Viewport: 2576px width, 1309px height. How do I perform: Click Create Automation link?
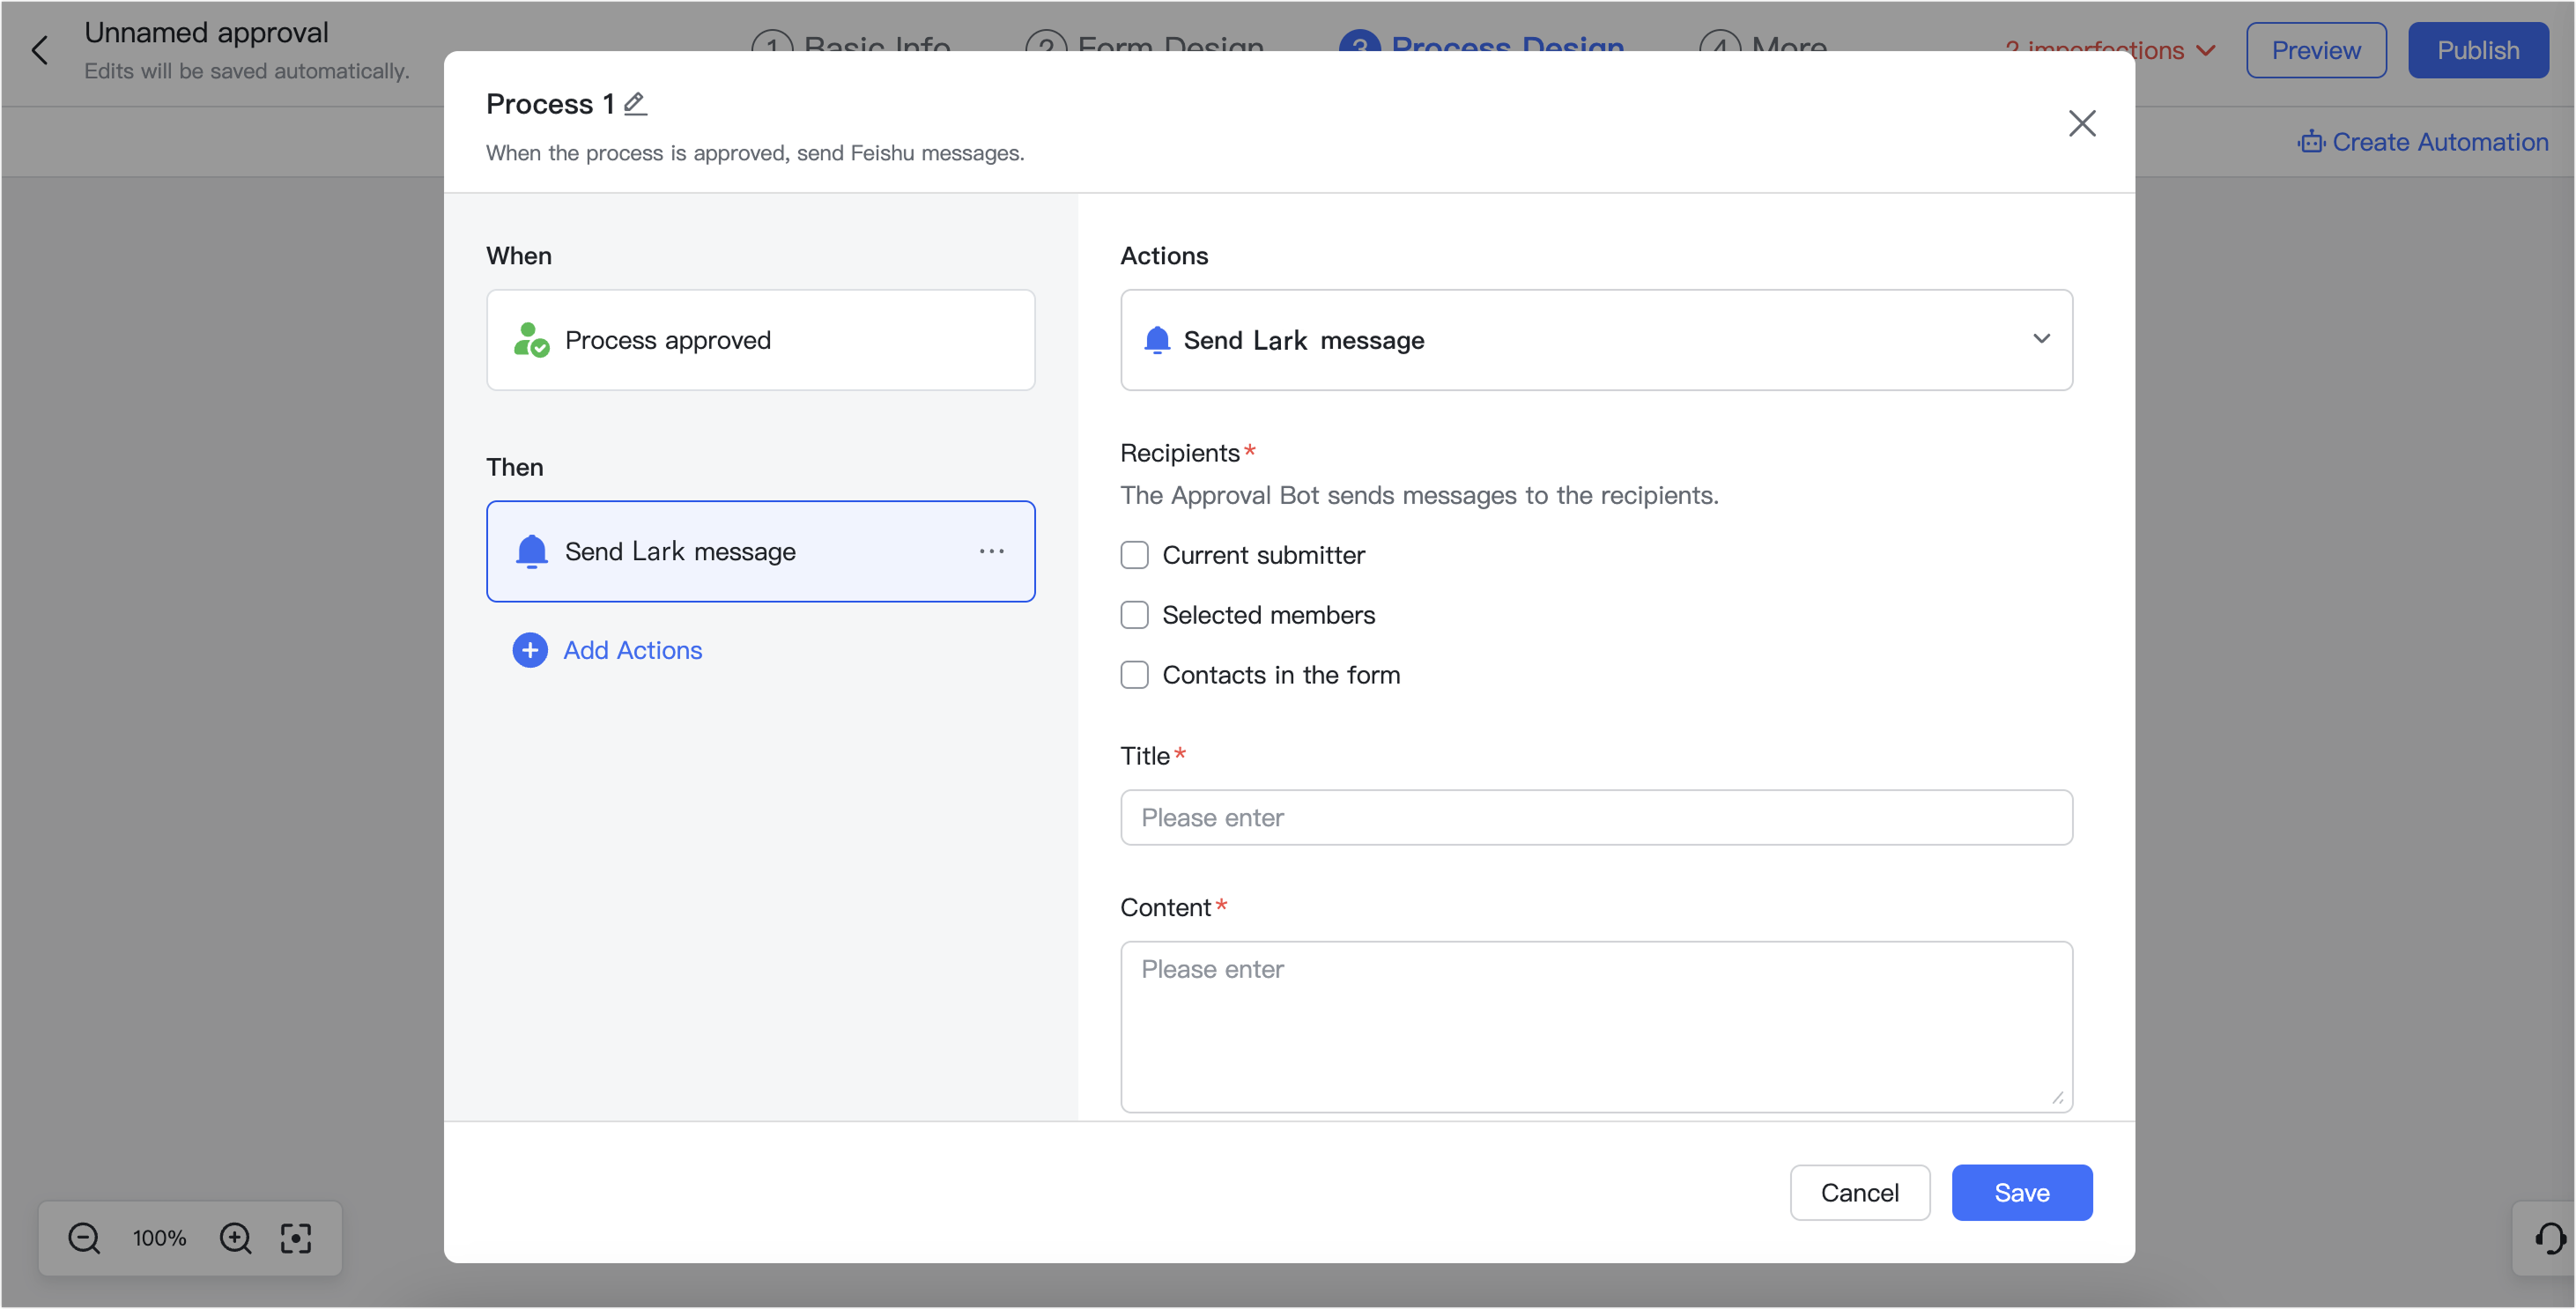point(2439,142)
